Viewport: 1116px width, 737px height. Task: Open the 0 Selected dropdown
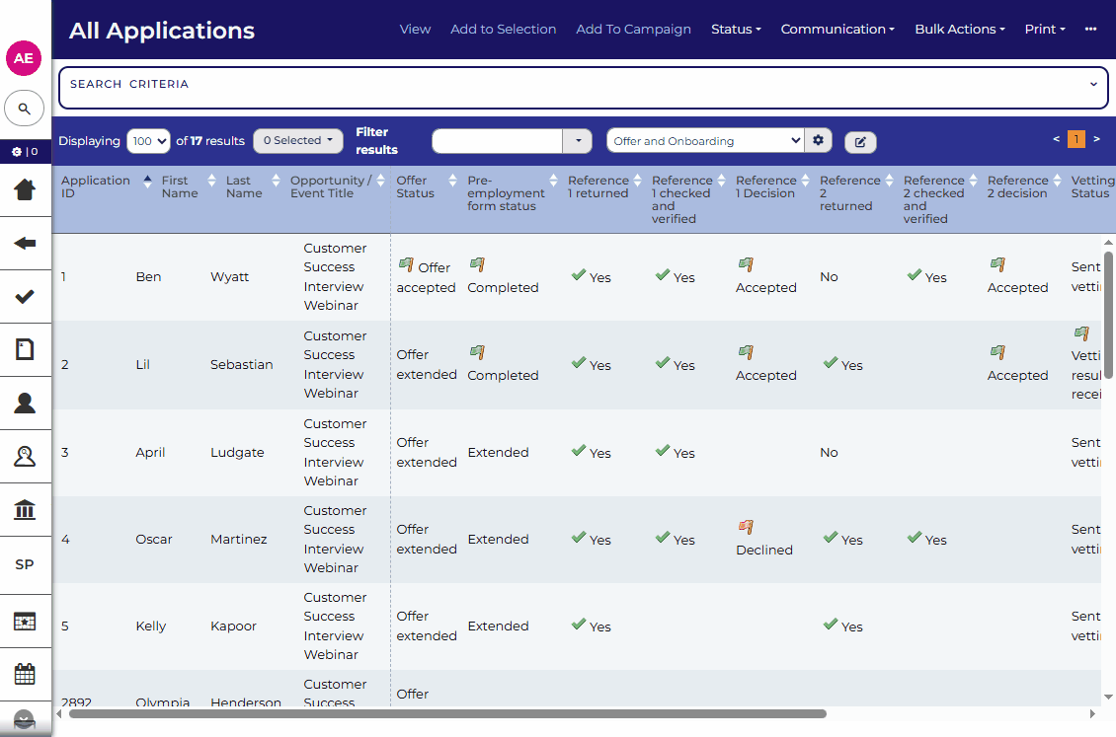pos(298,141)
